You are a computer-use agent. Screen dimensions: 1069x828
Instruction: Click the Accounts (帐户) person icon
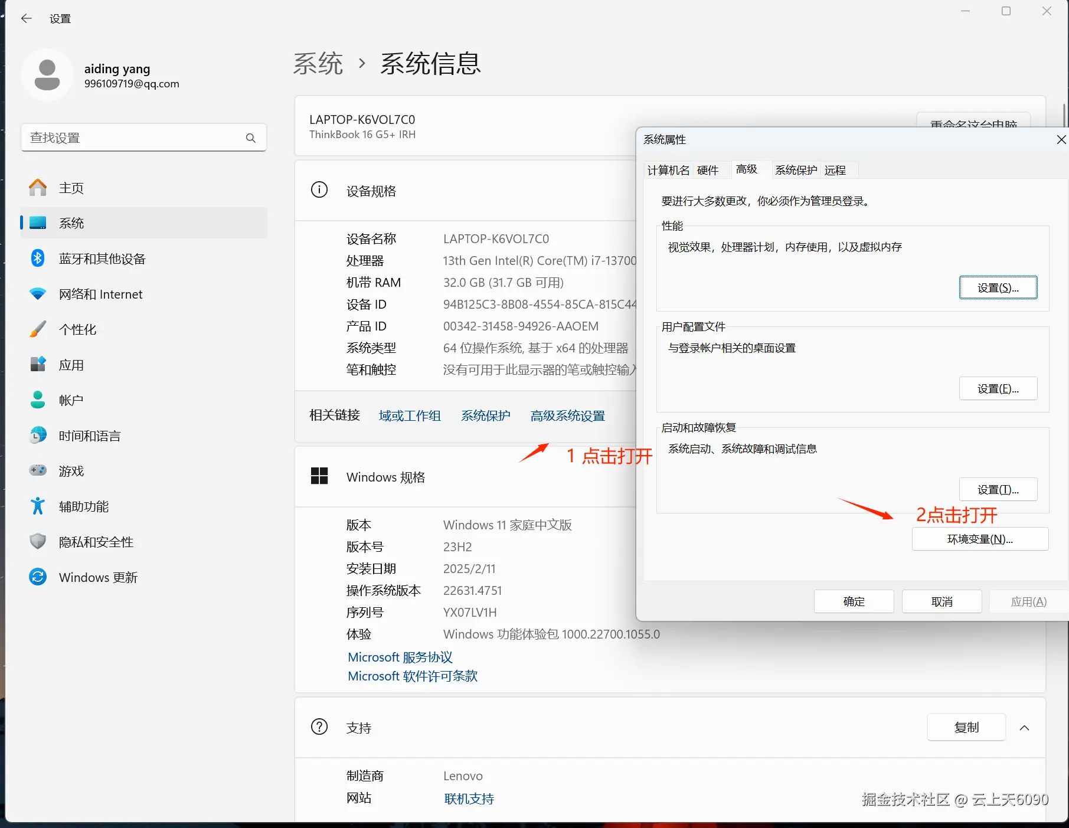pyautogui.click(x=38, y=400)
